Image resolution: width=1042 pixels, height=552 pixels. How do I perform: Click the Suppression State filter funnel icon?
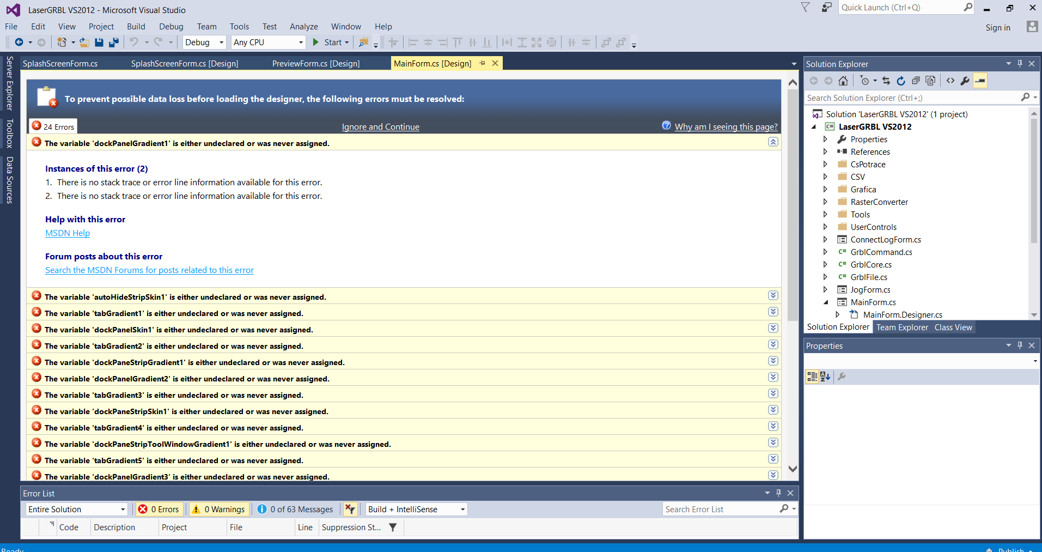click(x=393, y=527)
